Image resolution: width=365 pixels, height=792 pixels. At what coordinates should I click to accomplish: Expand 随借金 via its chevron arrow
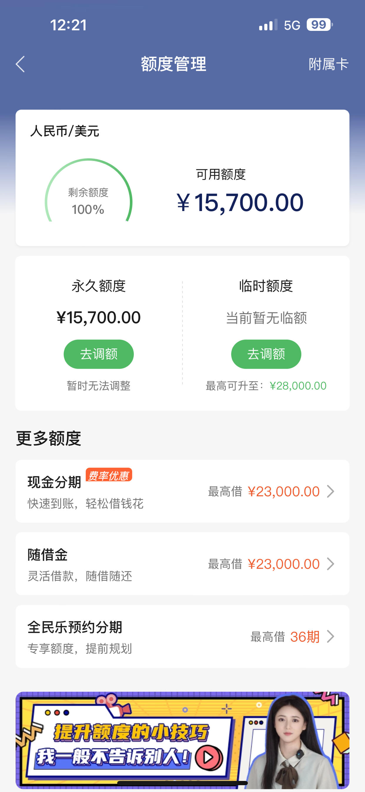pyautogui.click(x=331, y=564)
